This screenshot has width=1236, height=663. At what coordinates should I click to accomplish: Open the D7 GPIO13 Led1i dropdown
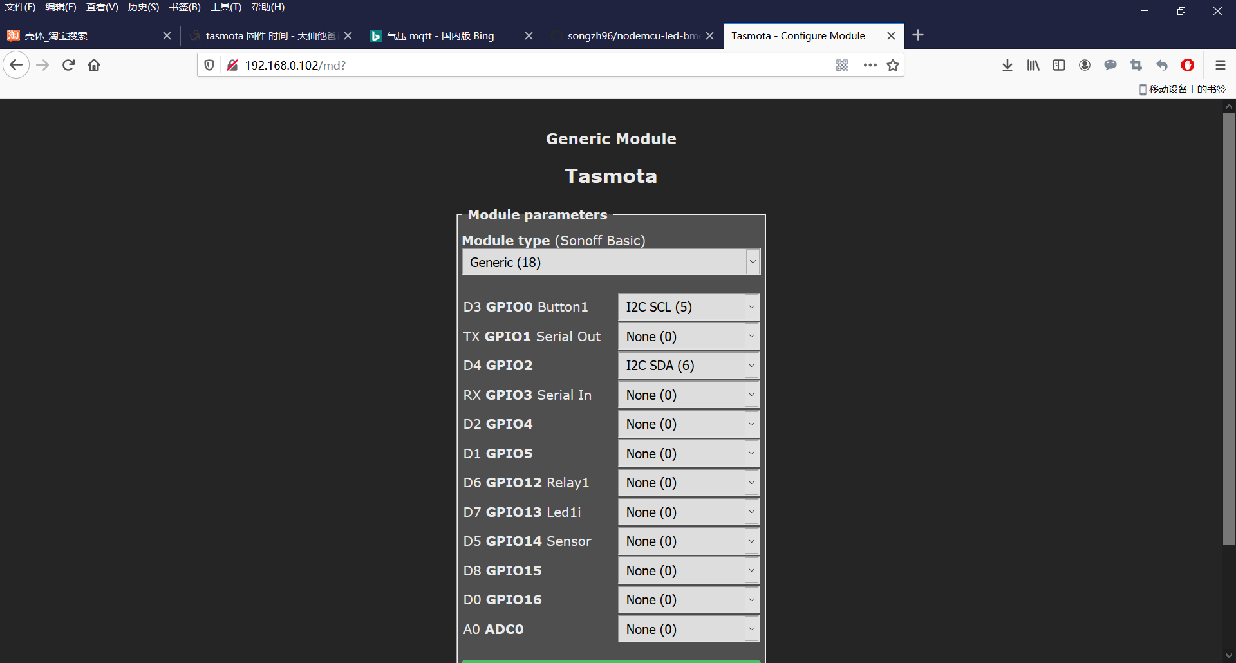(689, 512)
